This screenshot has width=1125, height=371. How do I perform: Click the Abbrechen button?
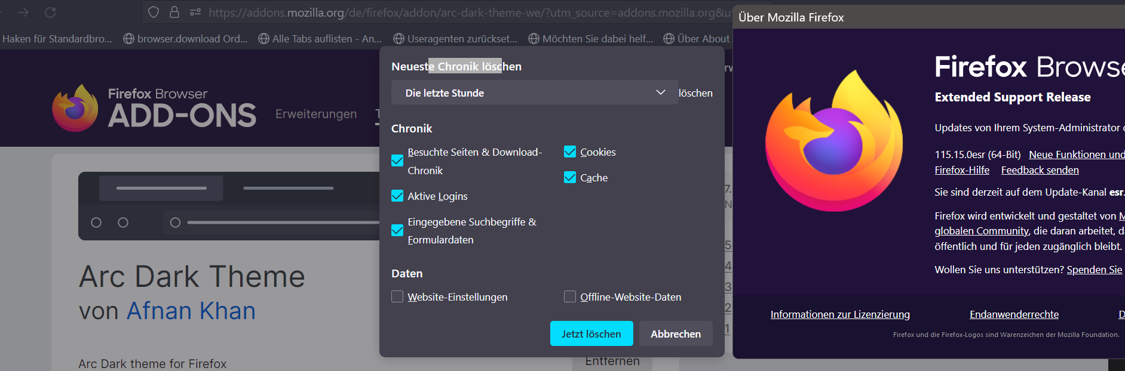click(x=676, y=334)
